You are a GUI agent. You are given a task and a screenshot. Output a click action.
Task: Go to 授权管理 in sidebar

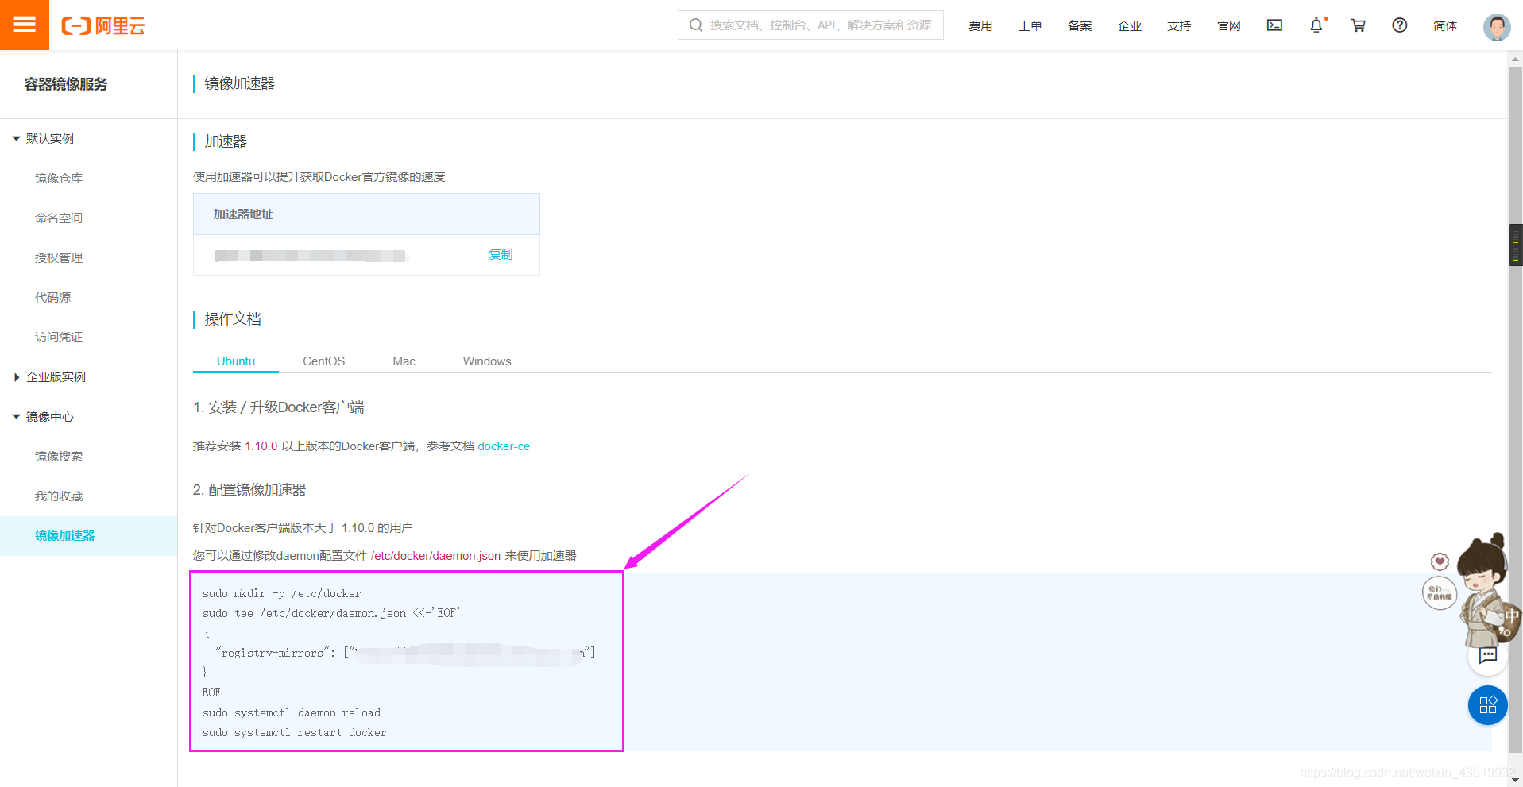tap(59, 257)
